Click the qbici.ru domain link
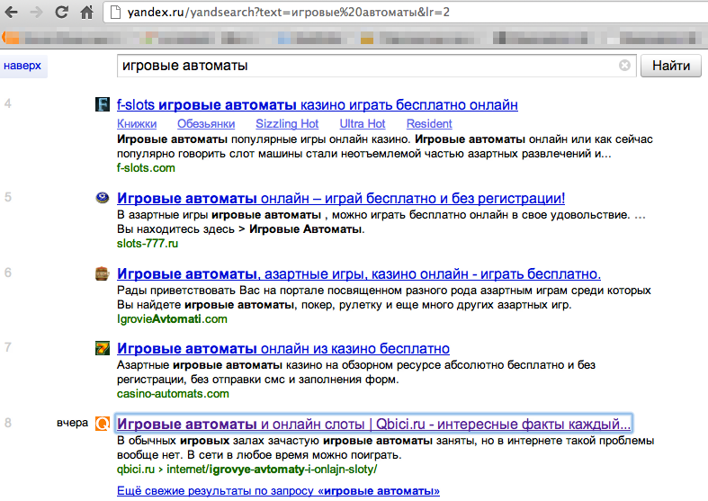 136,469
